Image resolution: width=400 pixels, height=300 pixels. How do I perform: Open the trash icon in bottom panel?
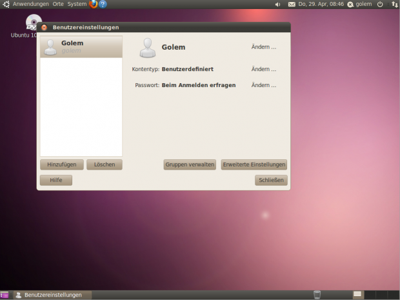pos(317,295)
